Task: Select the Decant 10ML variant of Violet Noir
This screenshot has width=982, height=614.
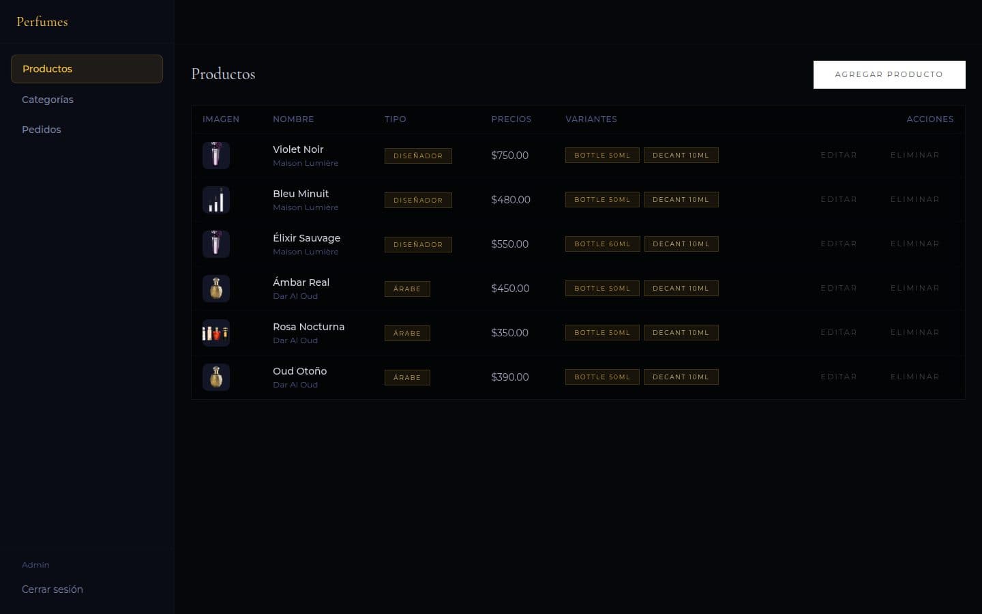Action: (x=681, y=156)
